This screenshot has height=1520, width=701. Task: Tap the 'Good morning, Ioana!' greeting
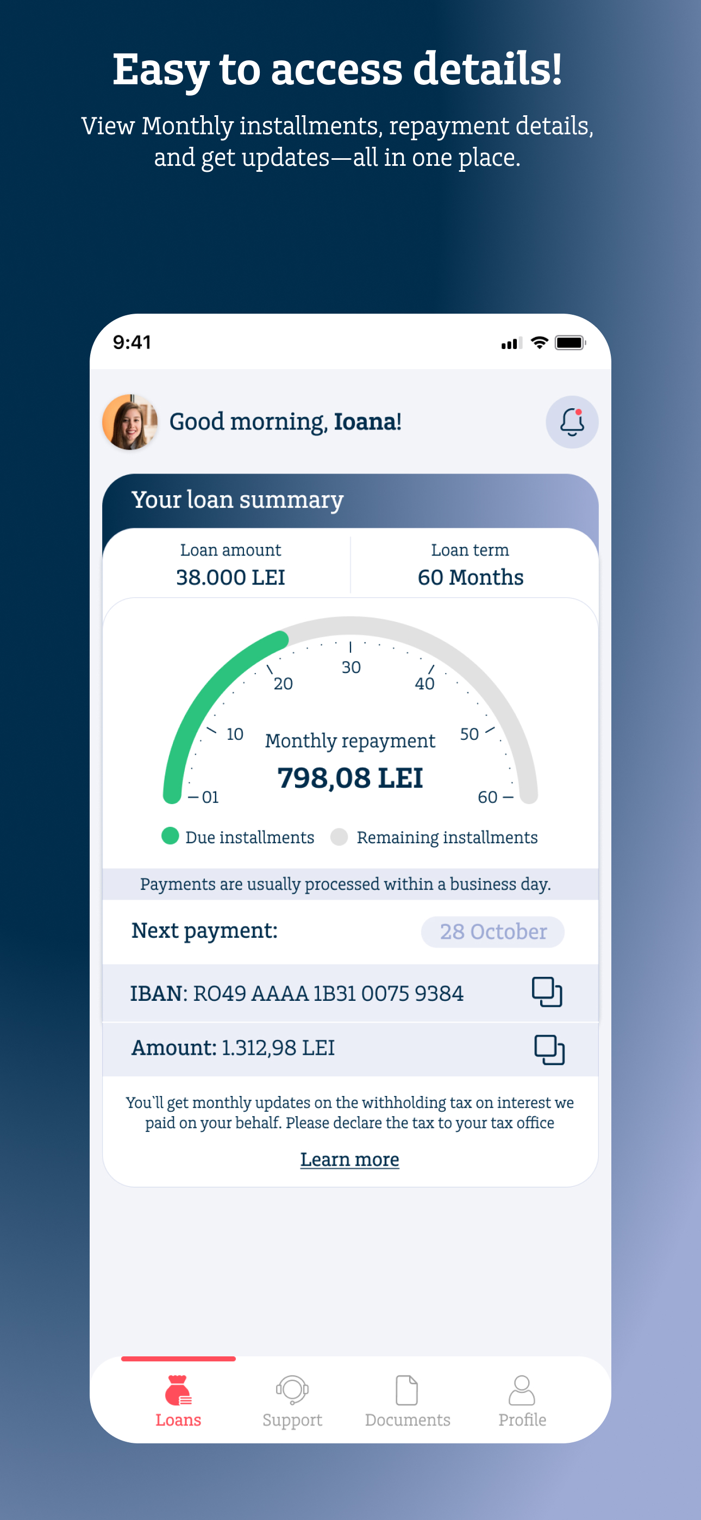click(x=286, y=422)
